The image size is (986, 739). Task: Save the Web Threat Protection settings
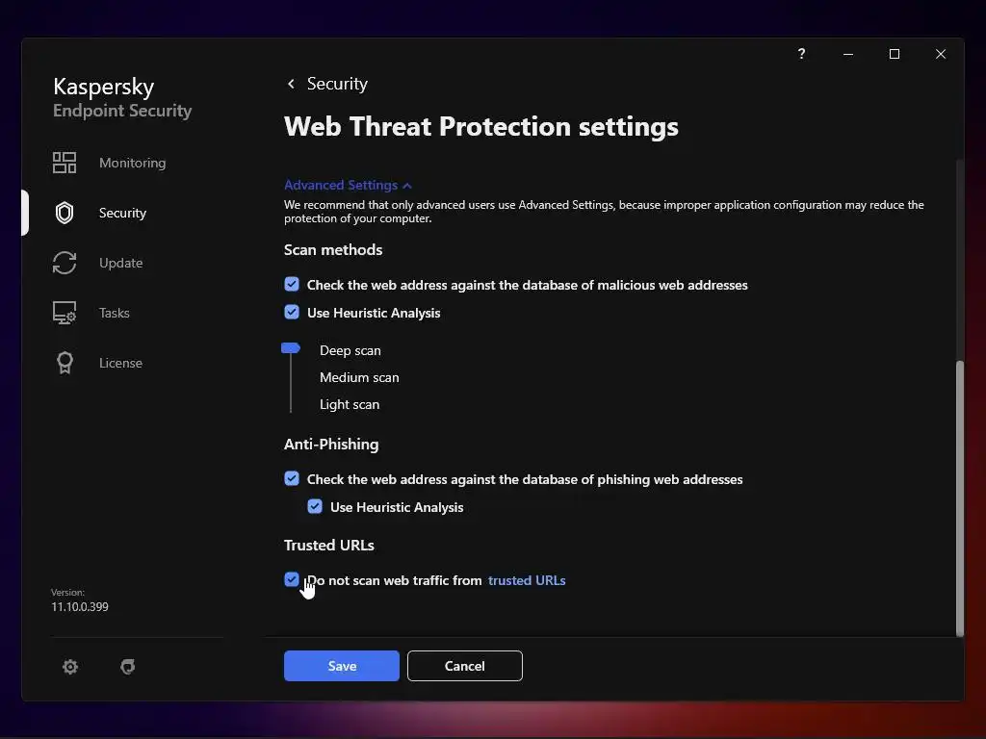(x=342, y=666)
